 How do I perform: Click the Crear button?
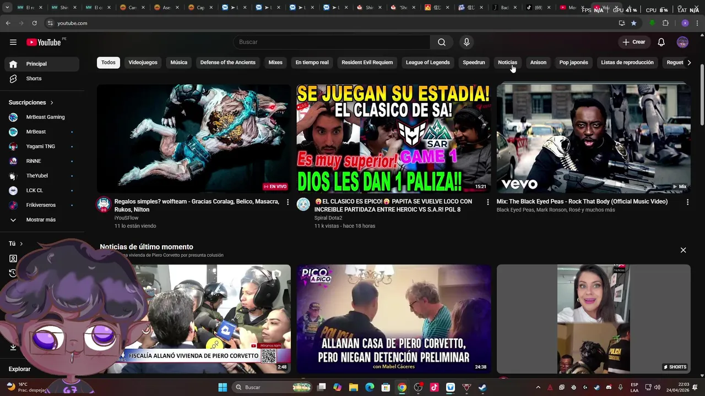633,42
